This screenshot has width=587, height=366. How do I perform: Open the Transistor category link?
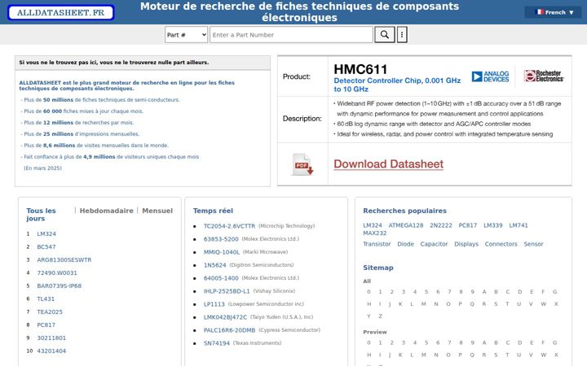tap(377, 244)
